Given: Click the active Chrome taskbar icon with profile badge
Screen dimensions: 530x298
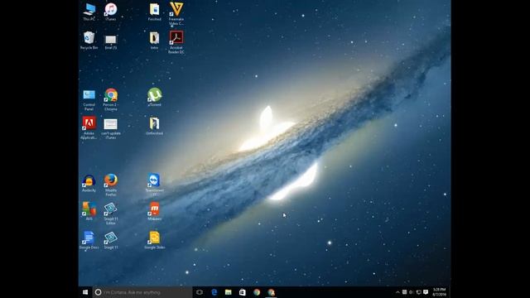Looking at the screenshot, I should tap(271, 292).
